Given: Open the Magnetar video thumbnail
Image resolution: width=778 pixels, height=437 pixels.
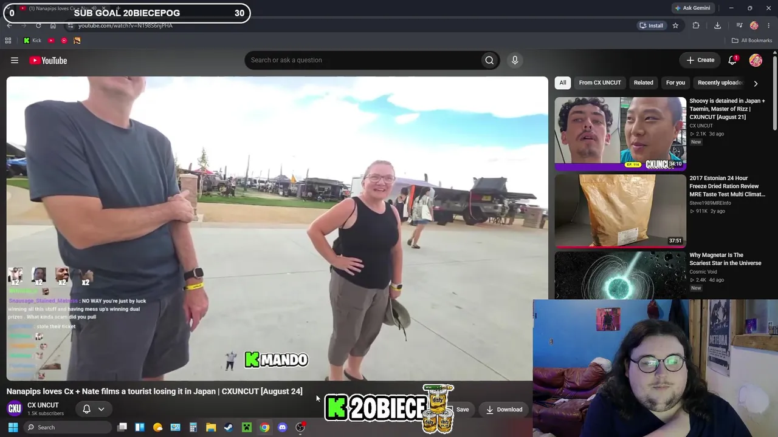Looking at the screenshot, I should (x=620, y=275).
